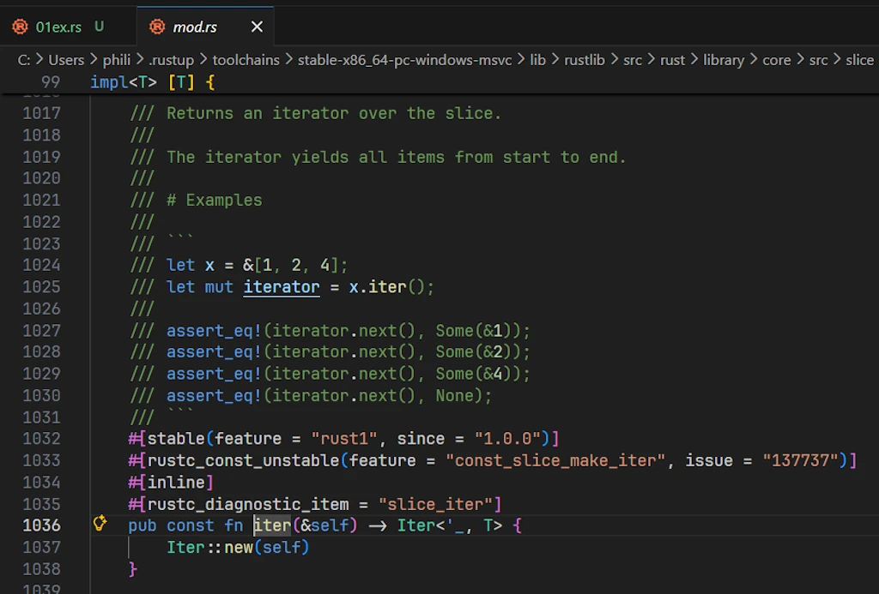Select the mod.rs tab title

[x=195, y=27]
